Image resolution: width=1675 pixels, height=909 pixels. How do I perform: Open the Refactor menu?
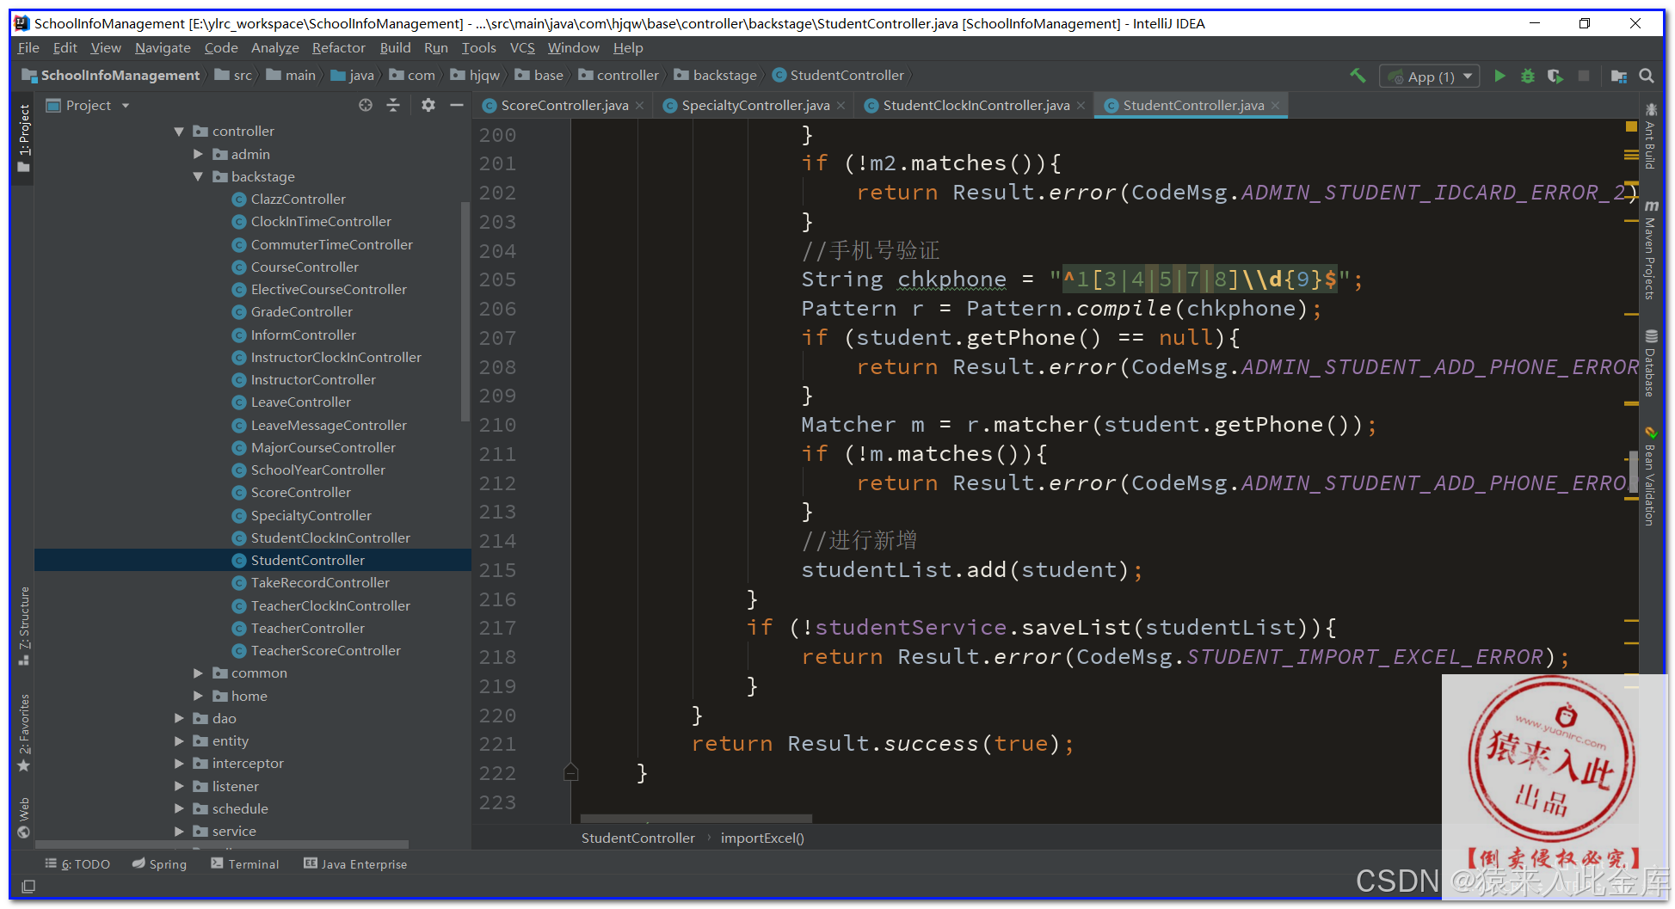point(338,48)
